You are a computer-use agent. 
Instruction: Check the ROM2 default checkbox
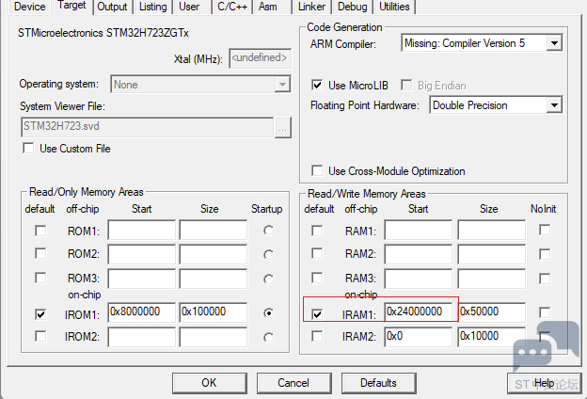click(40, 254)
